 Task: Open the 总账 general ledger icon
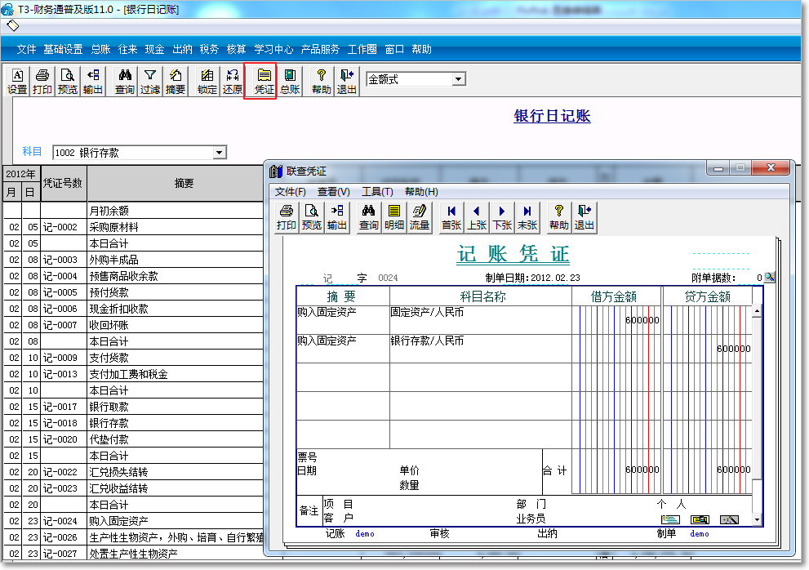pos(290,81)
